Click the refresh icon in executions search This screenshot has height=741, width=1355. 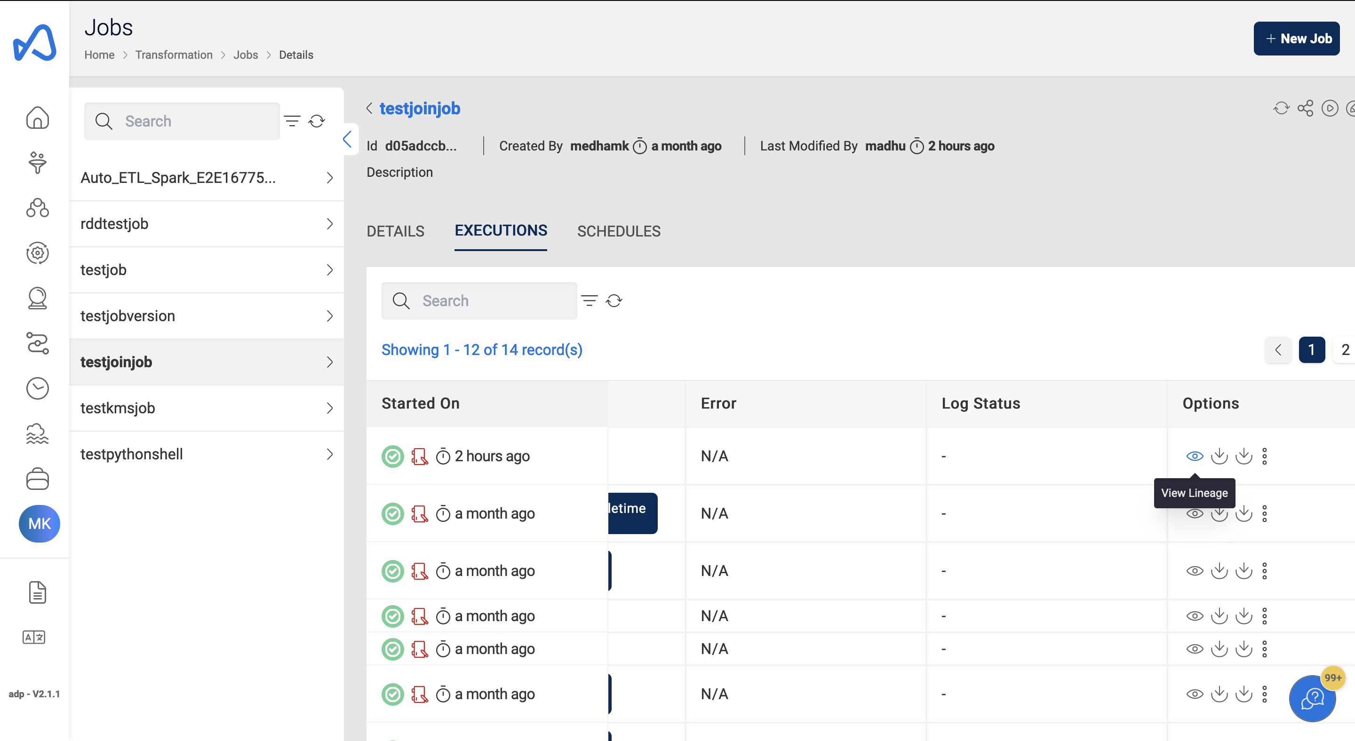[614, 300]
